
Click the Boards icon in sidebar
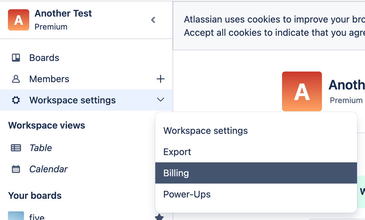click(x=16, y=58)
